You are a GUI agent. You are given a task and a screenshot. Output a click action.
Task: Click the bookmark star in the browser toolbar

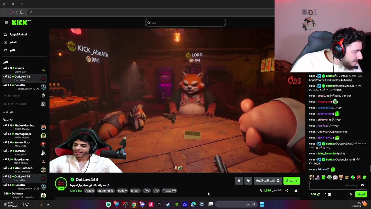[31, 12]
